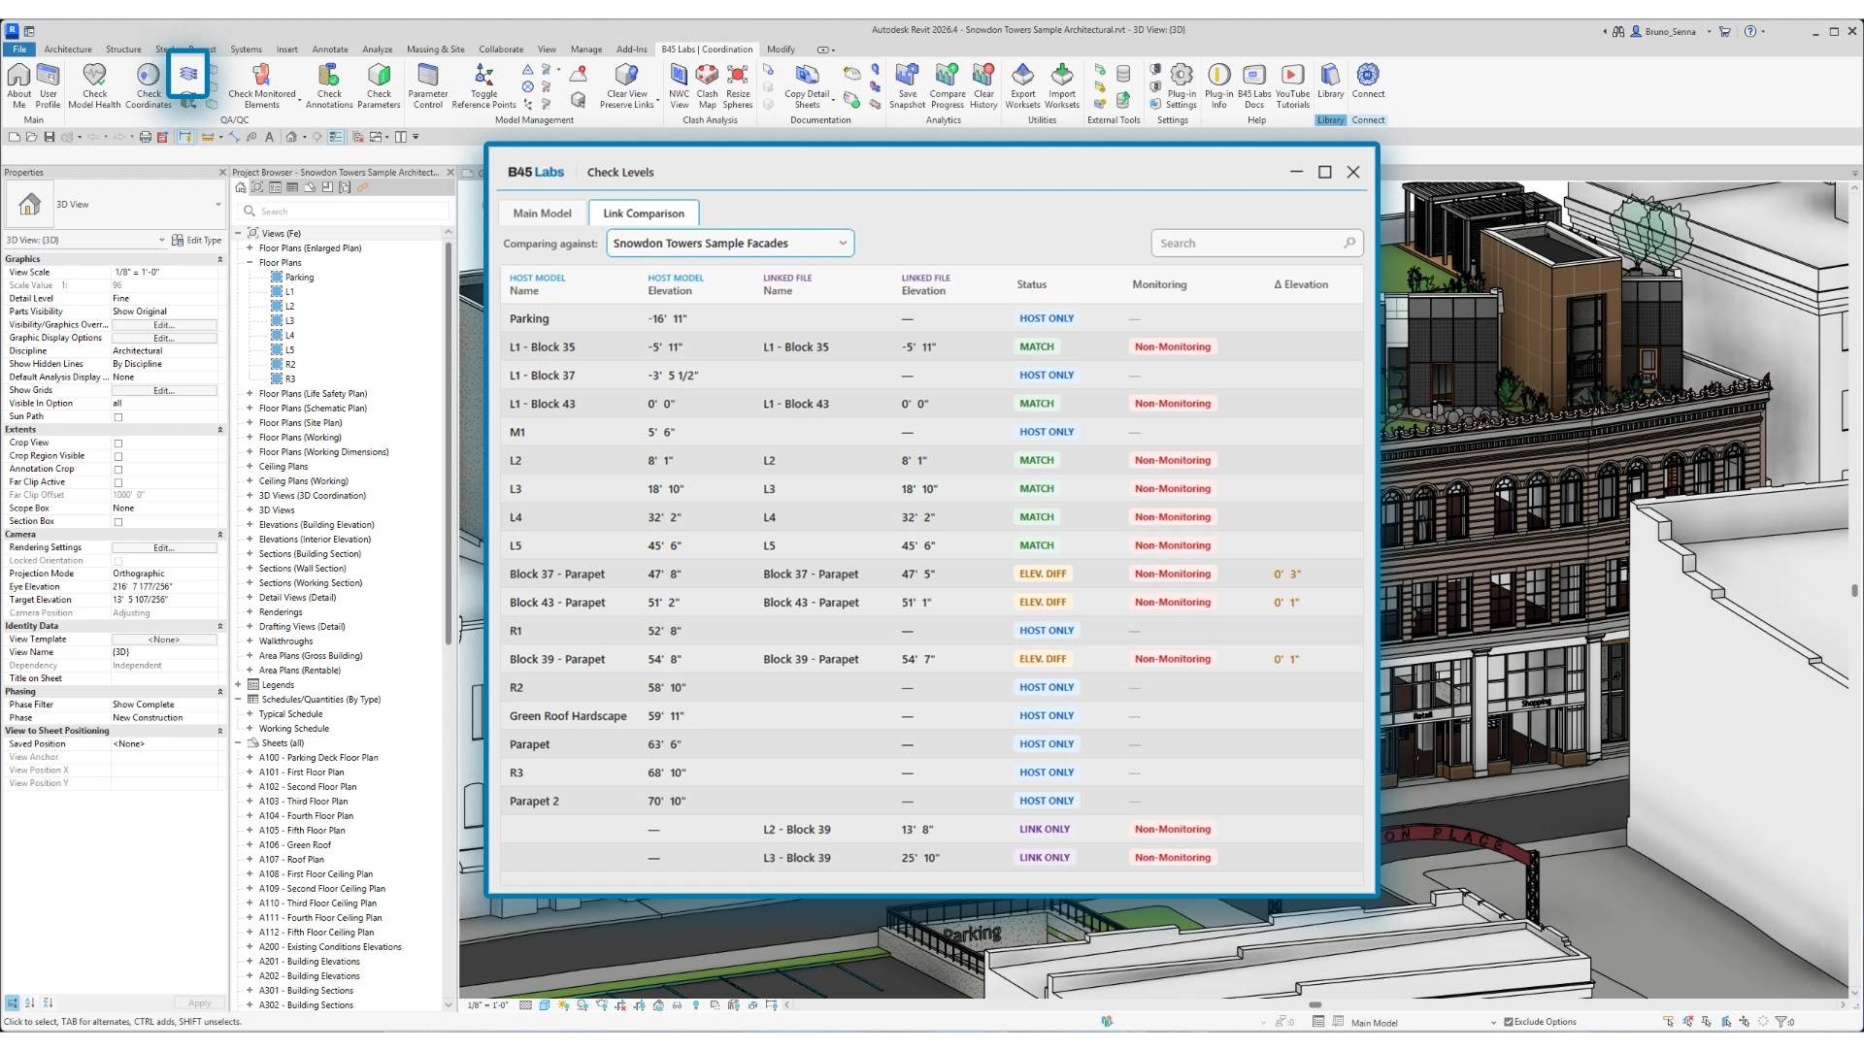Click the Status column header
1864x1051 pixels.
(x=1031, y=284)
